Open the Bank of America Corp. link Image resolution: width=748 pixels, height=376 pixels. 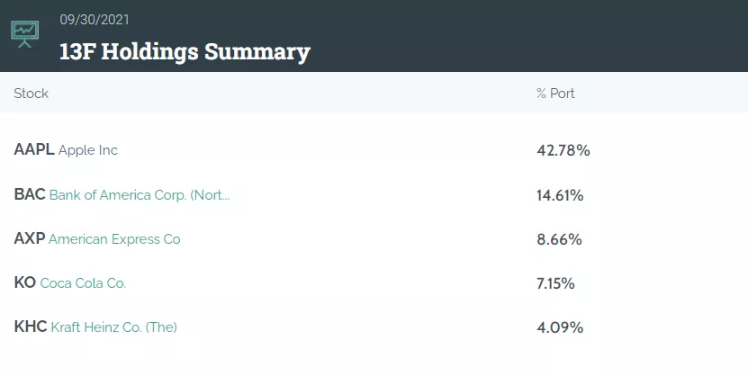point(140,194)
